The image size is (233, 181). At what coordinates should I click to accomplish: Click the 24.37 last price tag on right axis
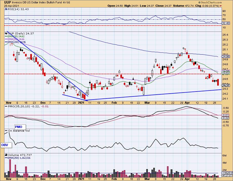(x=225, y=85)
